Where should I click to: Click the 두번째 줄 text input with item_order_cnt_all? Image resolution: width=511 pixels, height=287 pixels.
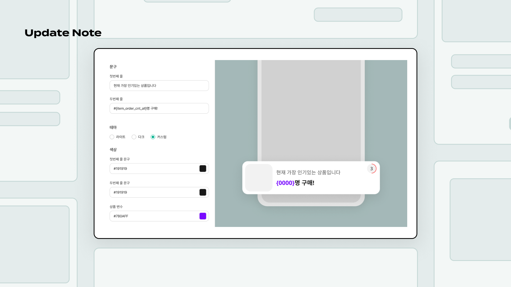click(159, 108)
